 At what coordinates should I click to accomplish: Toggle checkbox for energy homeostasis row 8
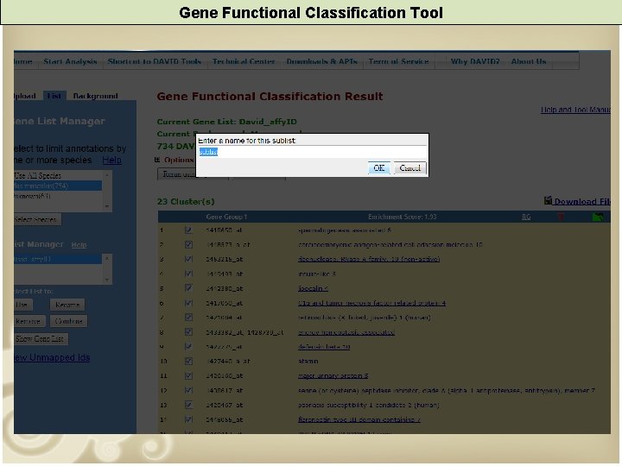pos(189,332)
